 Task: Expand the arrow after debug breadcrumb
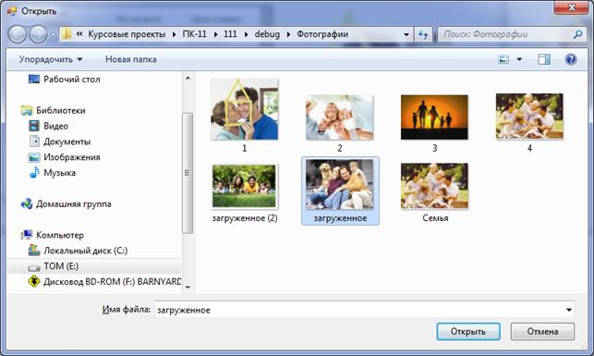click(288, 34)
